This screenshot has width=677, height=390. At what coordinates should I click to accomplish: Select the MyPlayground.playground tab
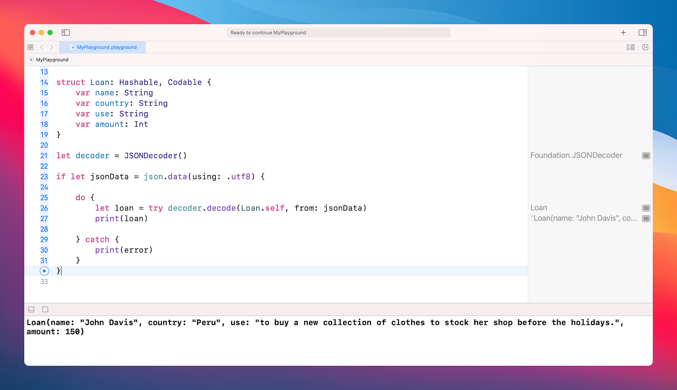click(x=103, y=47)
